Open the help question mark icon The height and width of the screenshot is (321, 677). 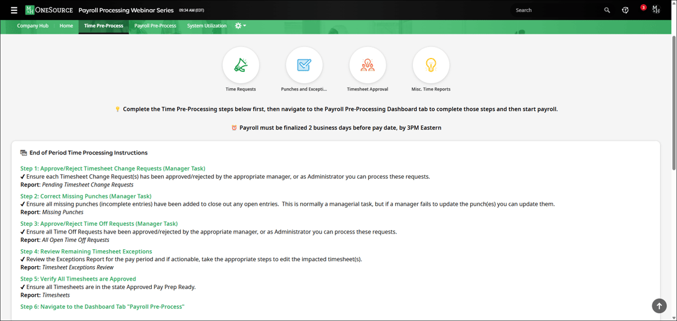(x=625, y=10)
